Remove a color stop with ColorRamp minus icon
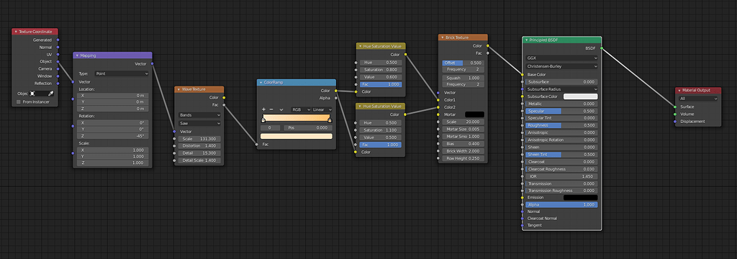737x259 pixels. (271, 109)
